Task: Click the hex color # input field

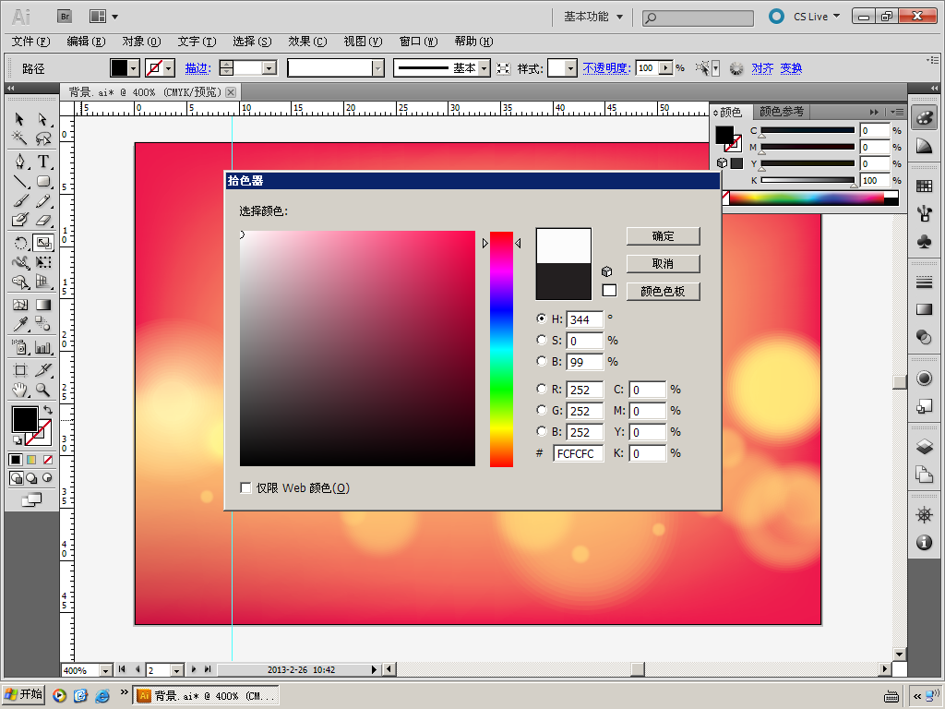Action: coord(579,453)
